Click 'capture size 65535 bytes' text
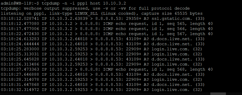Viewport: 242px width, 95px height. [172, 13]
